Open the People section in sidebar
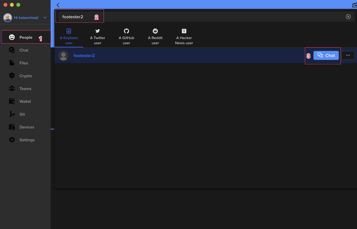Viewport: 357px width, 229px height. coord(26,37)
